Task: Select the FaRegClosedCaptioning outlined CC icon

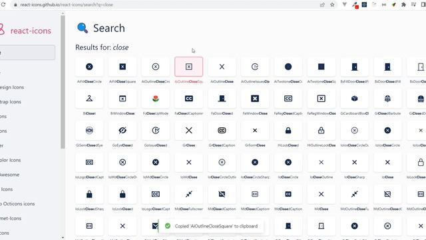Action: click(288, 99)
